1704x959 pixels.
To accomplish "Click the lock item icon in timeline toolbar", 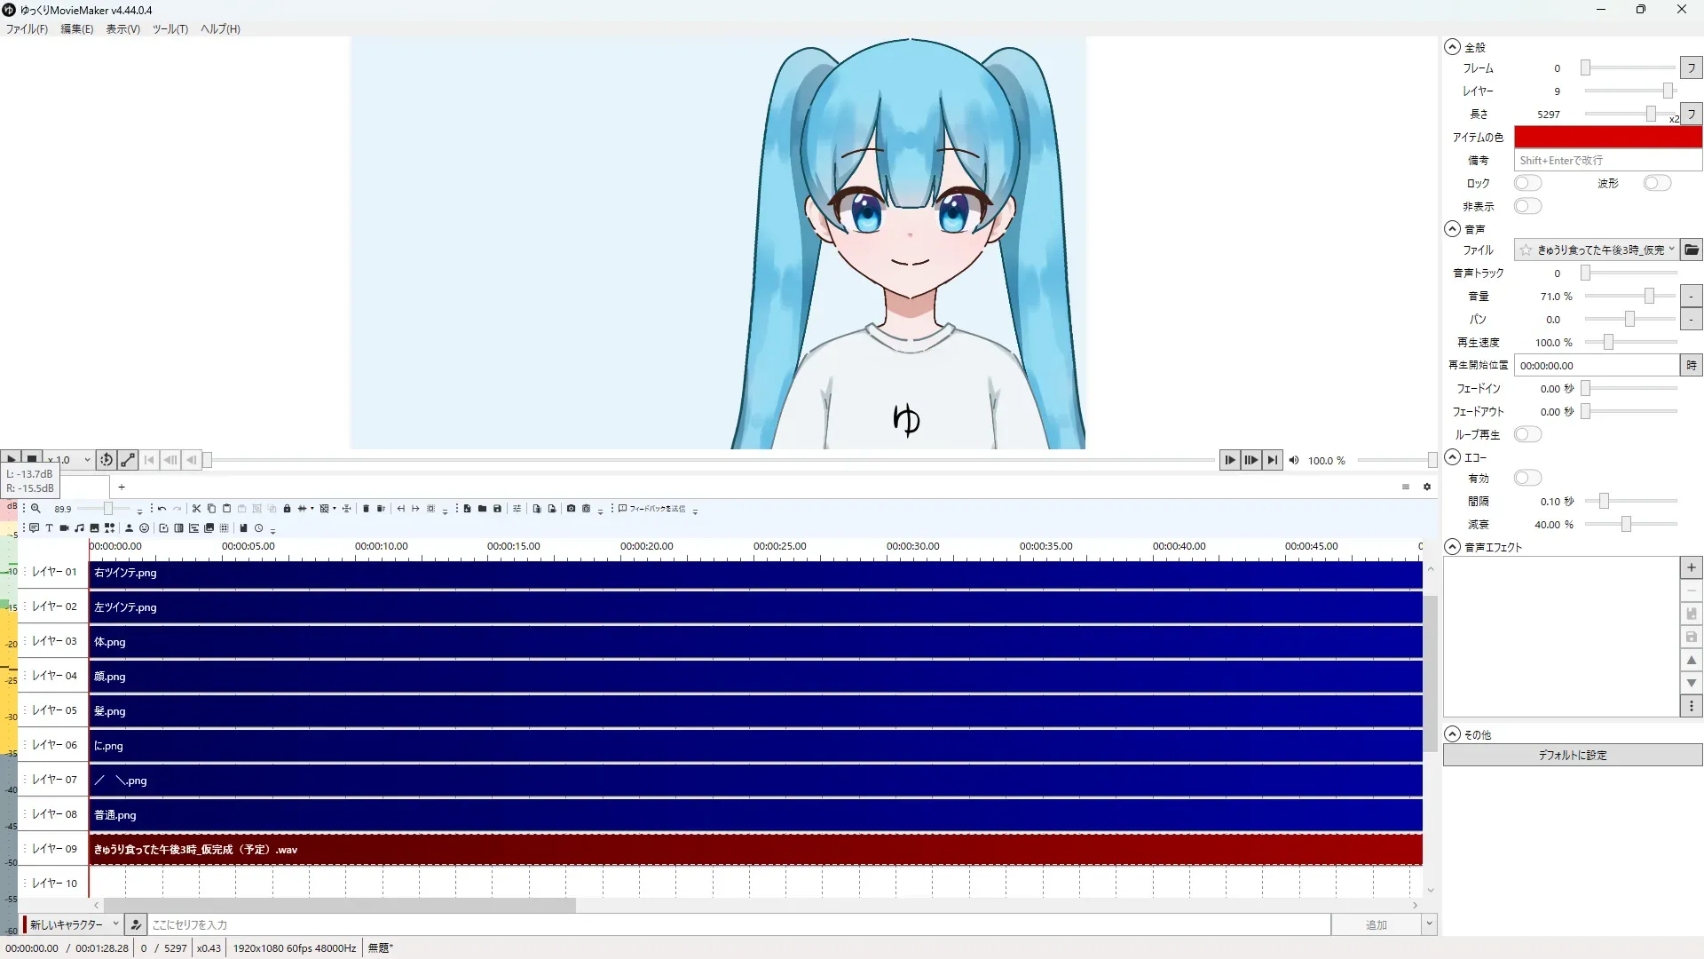I will [x=287, y=509].
